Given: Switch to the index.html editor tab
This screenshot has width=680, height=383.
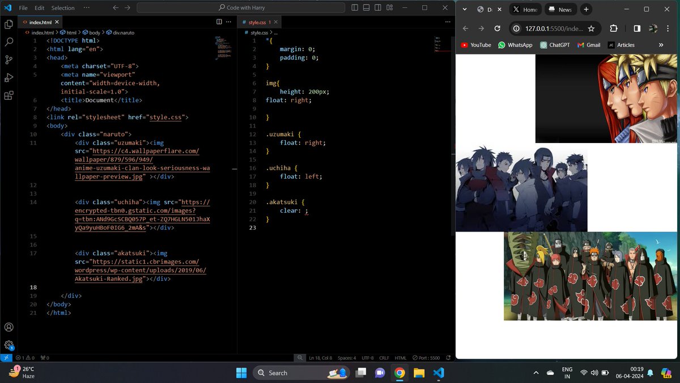Looking at the screenshot, I should pyautogui.click(x=40, y=22).
